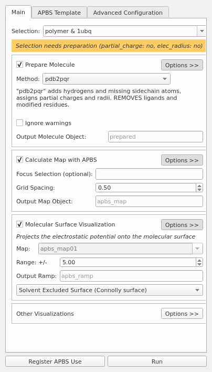Open the Solvent Excluded Surface dropdown
The image size is (212, 372).
pos(110,290)
